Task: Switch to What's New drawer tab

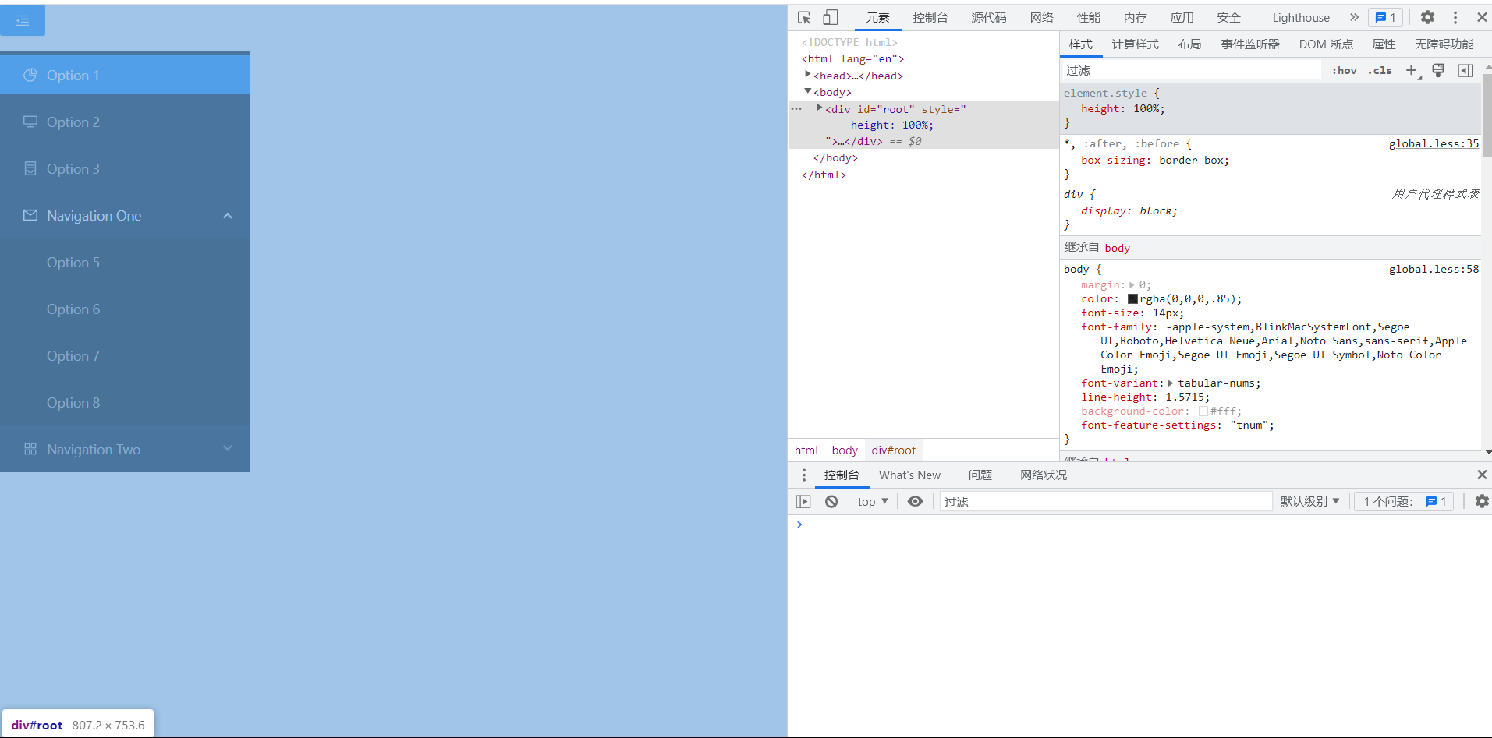Action: [x=909, y=475]
